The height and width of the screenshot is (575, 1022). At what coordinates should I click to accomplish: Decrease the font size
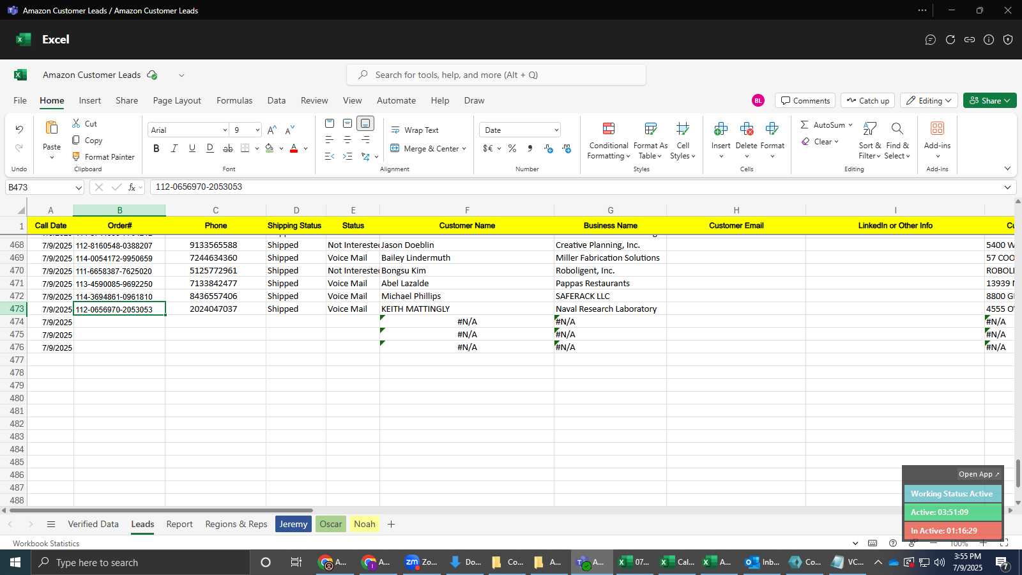(290, 130)
